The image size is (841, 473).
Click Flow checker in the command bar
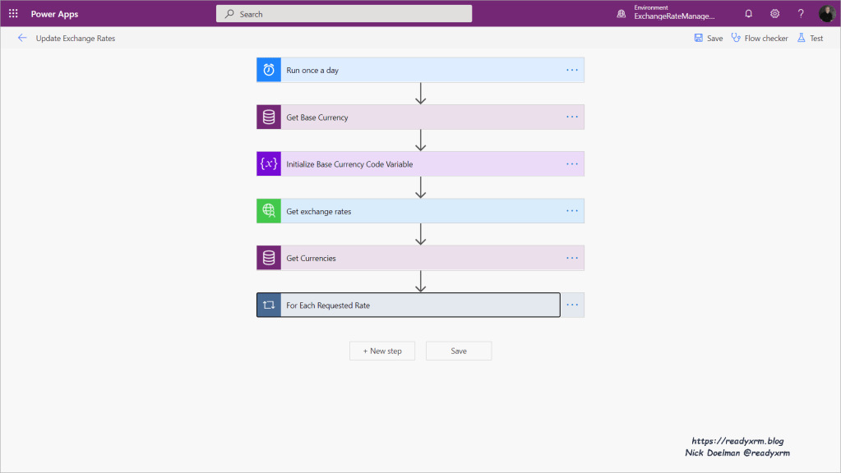[760, 39]
